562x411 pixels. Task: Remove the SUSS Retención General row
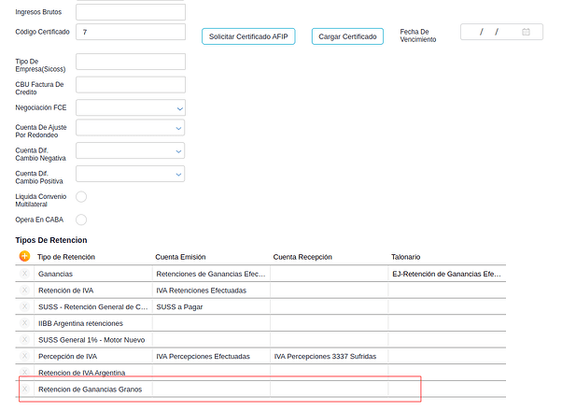[x=25, y=306]
